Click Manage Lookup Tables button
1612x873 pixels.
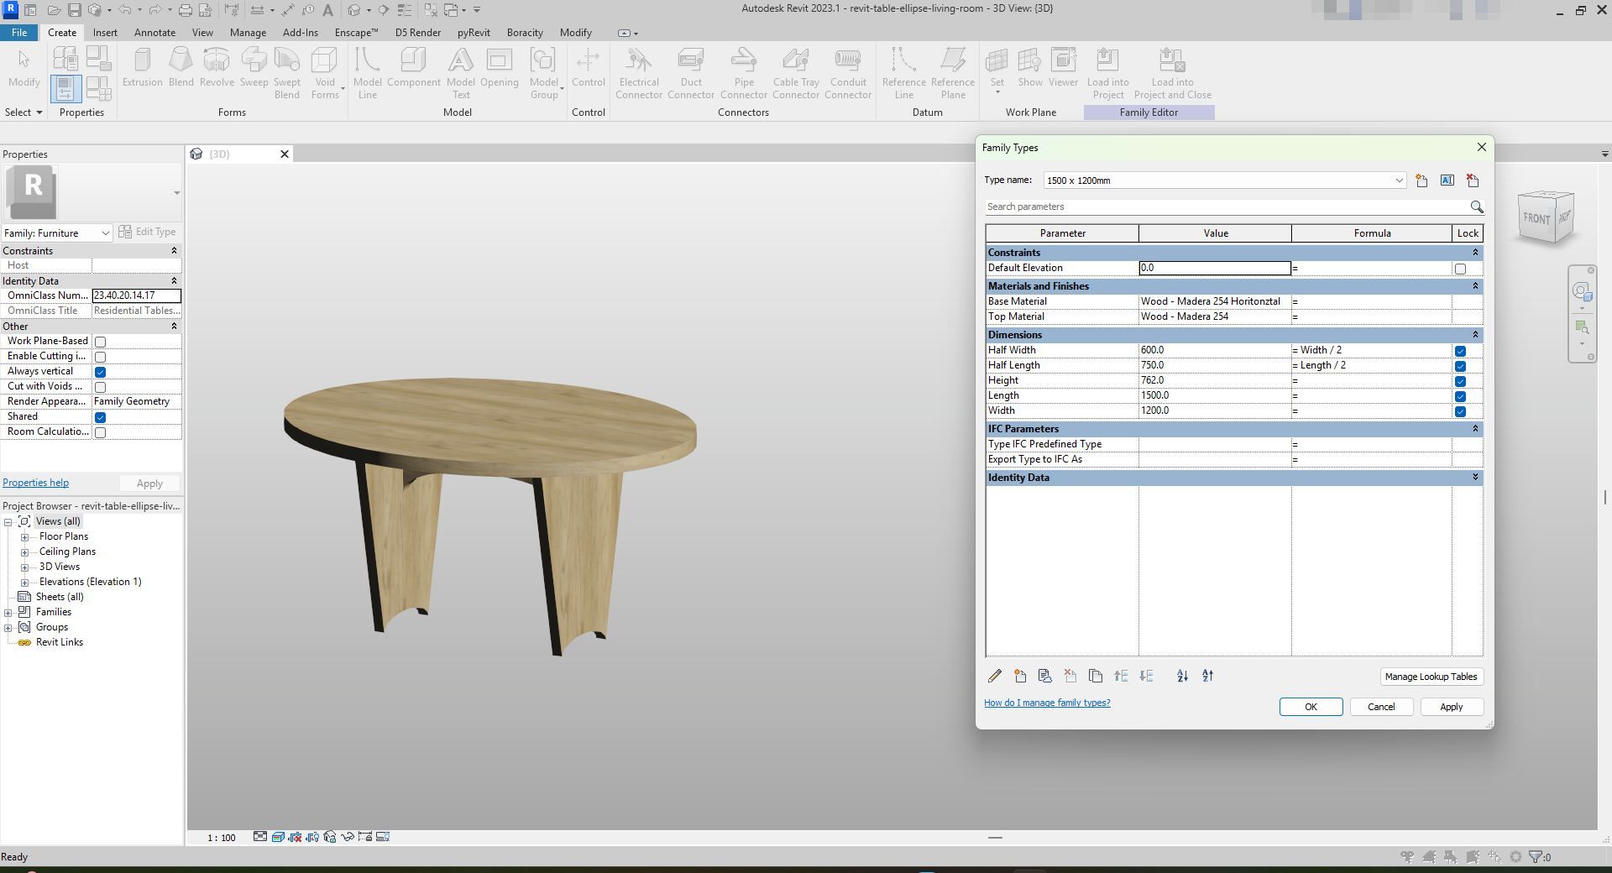click(1431, 677)
